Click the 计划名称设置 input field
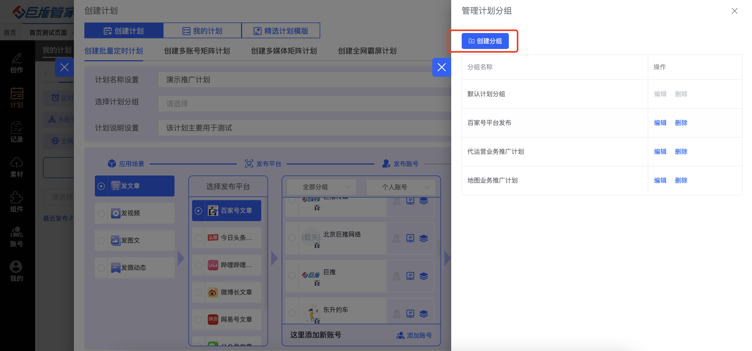Screen dimensions: 752x351 coord(304,80)
